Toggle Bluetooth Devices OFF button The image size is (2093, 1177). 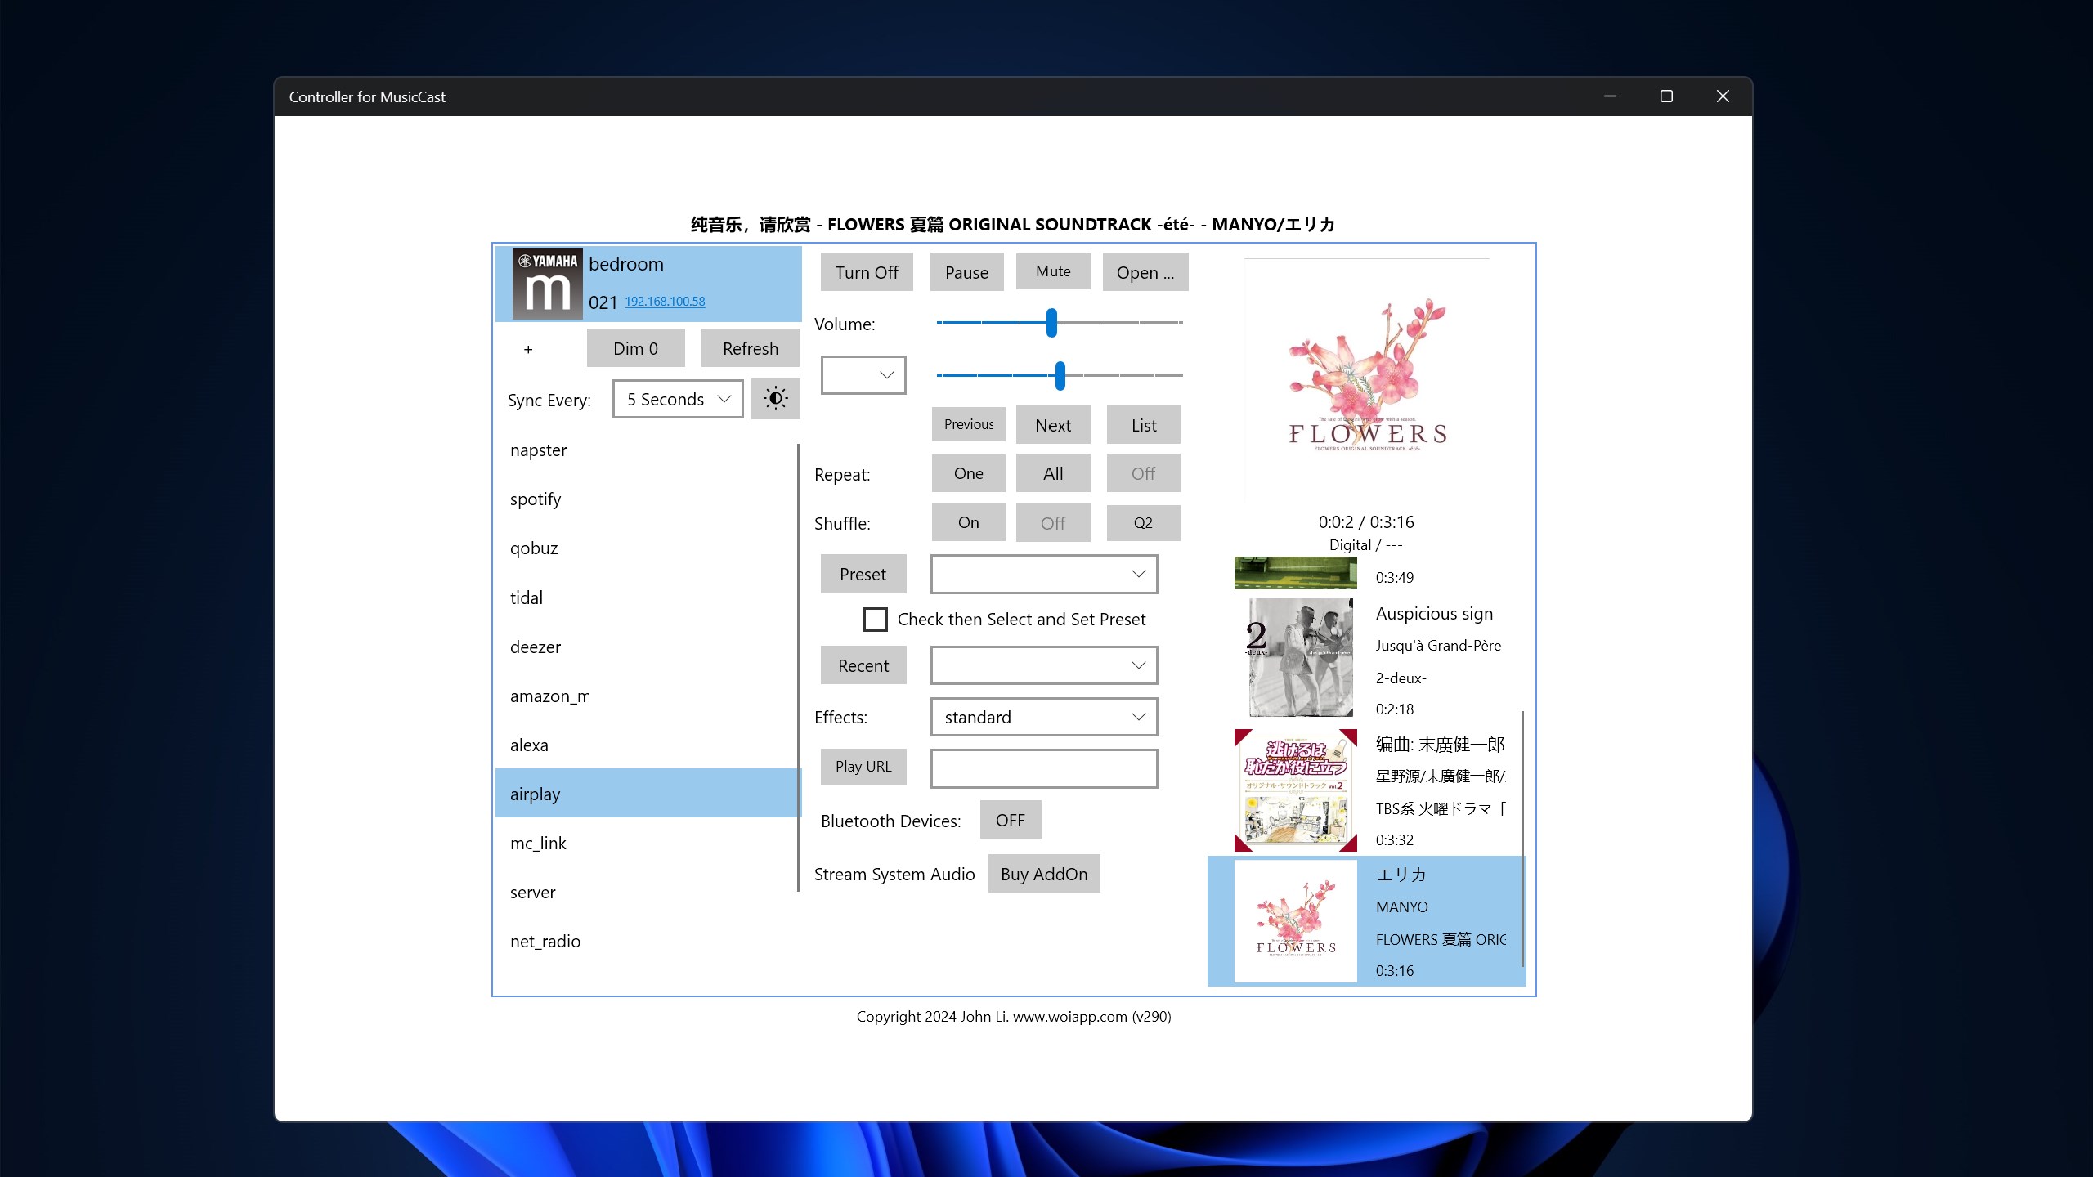pyautogui.click(x=1010, y=821)
